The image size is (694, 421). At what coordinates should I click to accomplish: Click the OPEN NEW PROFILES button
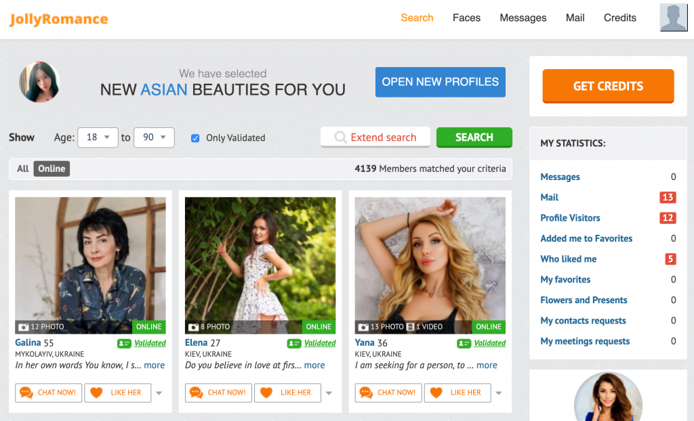tap(441, 82)
